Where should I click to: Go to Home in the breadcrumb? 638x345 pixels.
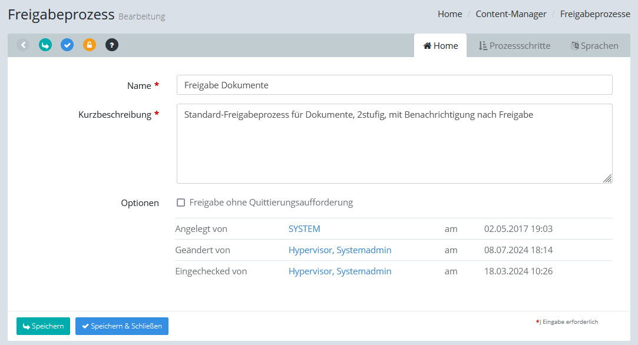coord(449,14)
